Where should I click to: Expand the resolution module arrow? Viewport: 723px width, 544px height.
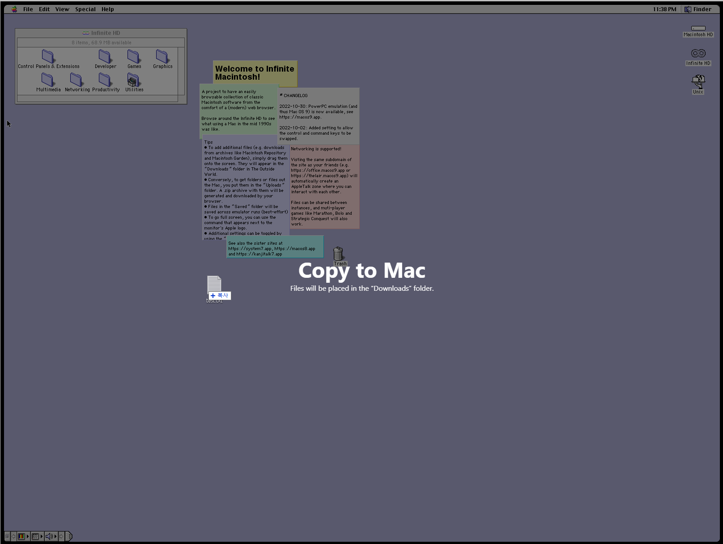[x=42, y=536]
